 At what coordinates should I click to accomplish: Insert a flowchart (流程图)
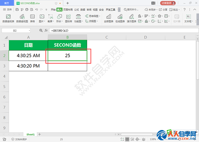[91, 21]
